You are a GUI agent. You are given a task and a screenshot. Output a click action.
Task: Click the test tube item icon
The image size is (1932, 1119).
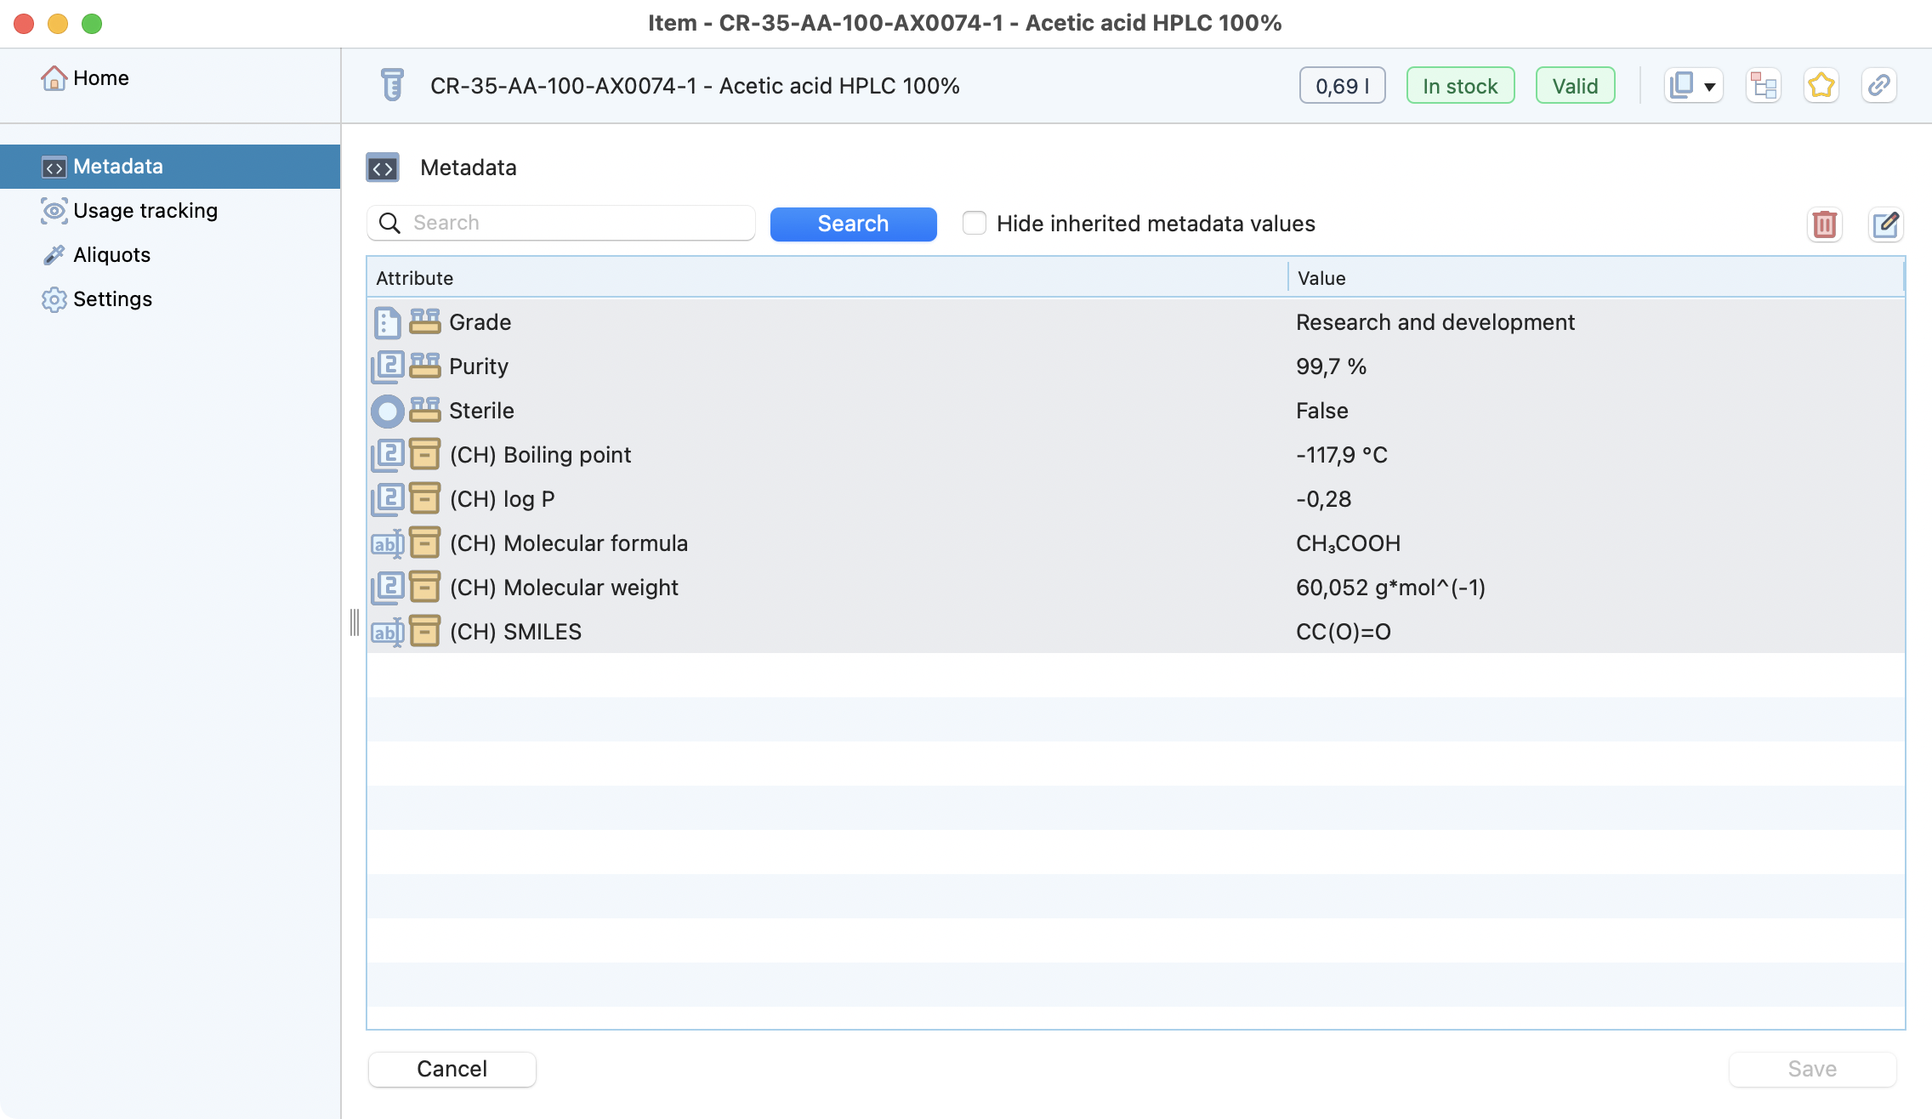392,86
